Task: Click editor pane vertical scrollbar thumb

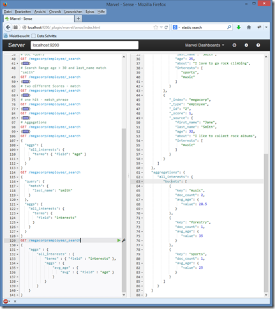Action: 124,210
